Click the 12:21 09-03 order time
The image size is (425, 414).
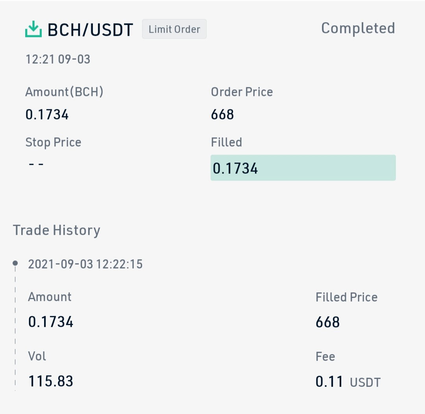(x=58, y=59)
